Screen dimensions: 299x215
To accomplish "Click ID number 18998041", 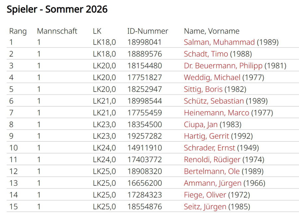I will [x=144, y=42].
